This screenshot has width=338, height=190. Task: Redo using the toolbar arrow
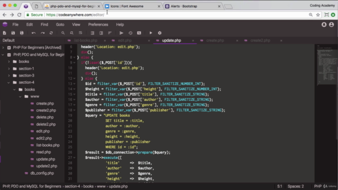point(42,33)
